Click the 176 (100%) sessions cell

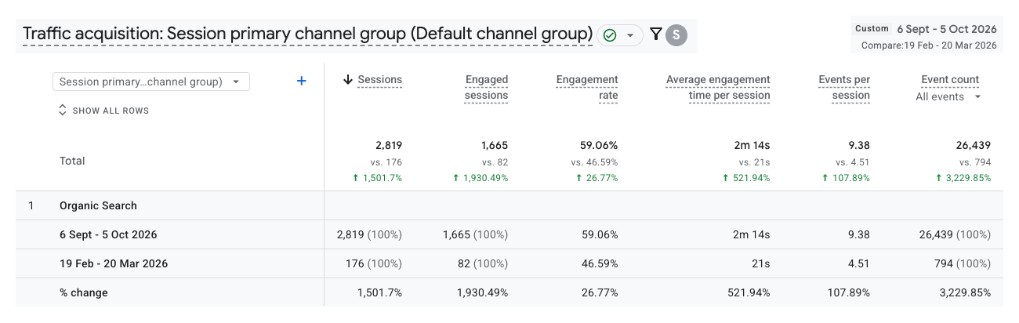click(x=375, y=263)
